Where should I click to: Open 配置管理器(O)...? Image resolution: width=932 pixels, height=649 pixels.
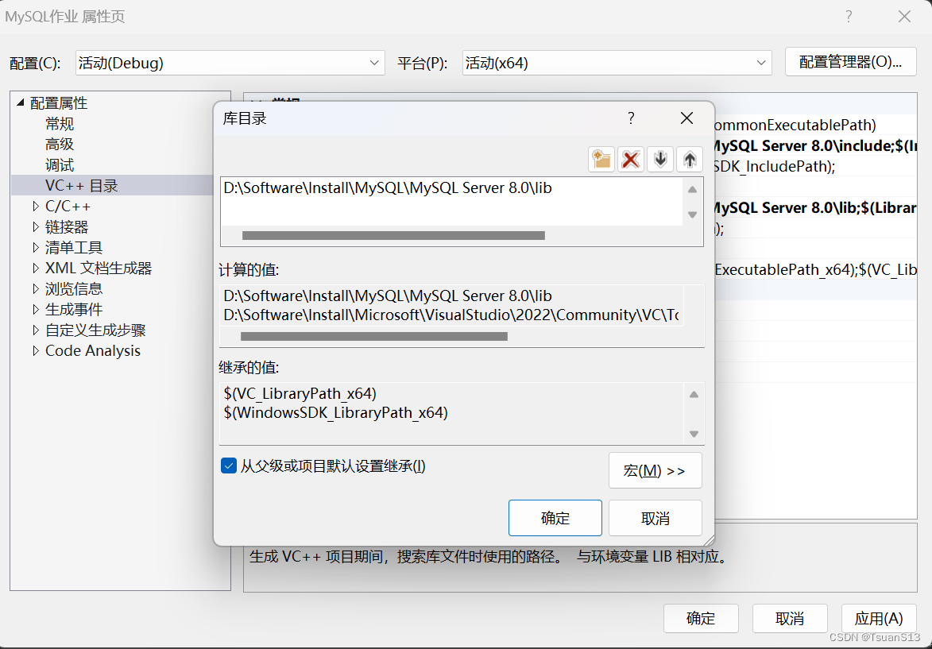tap(851, 62)
